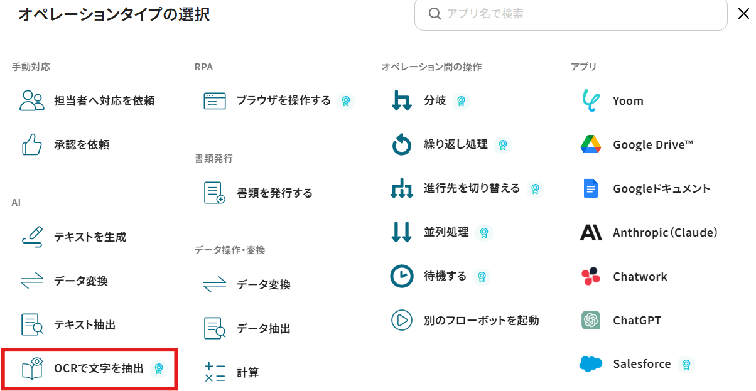Click the calculator symbols icon for 計算
This screenshot has height=391, width=756.
pyautogui.click(x=215, y=372)
